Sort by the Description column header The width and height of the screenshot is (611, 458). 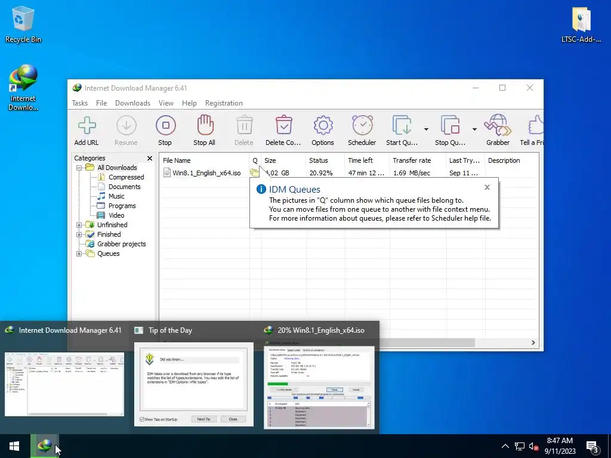511,160
